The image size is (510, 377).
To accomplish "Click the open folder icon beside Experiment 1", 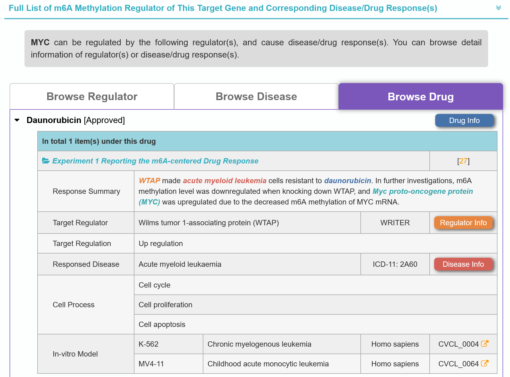I will [46, 161].
